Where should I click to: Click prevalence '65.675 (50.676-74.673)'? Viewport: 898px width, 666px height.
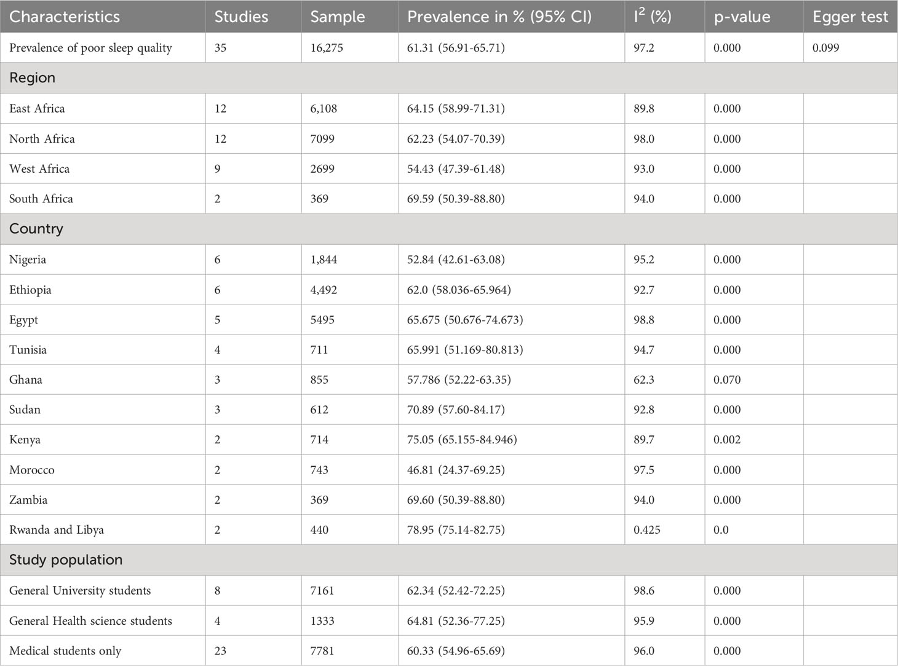(465, 320)
